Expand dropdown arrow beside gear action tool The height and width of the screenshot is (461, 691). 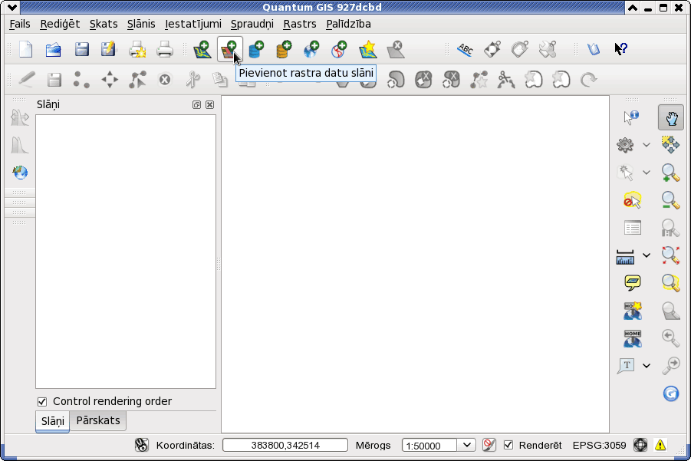click(x=646, y=144)
